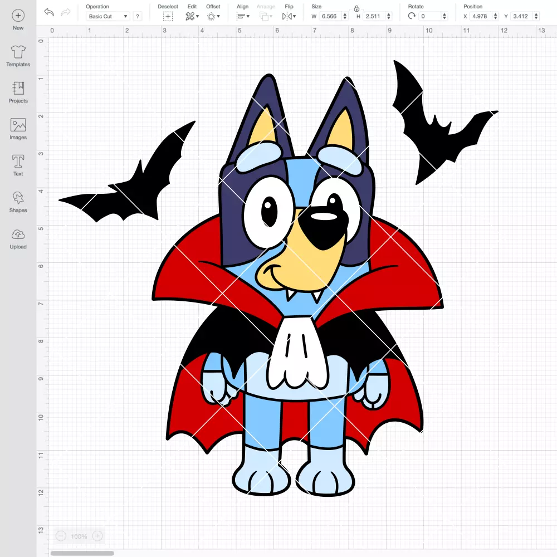Open the Arrange dropdown
Image resolution: width=557 pixels, height=557 pixels.
(266, 16)
